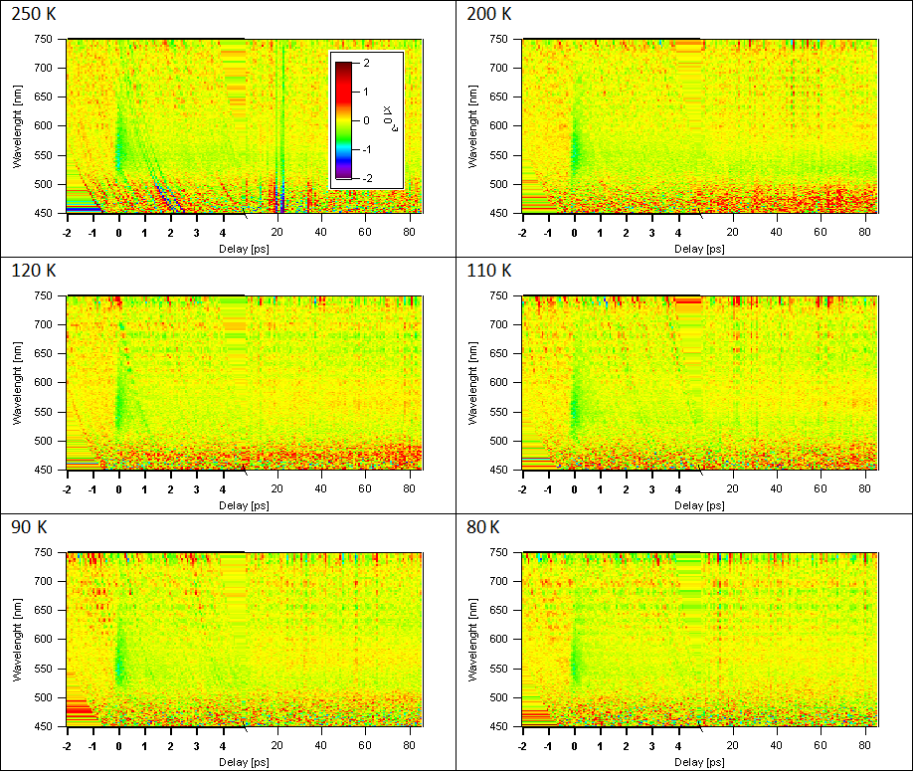Image resolution: width=915 pixels, height=773 pixels.
Task: Click the 90 K panel title
Action: tap(27, 526)
